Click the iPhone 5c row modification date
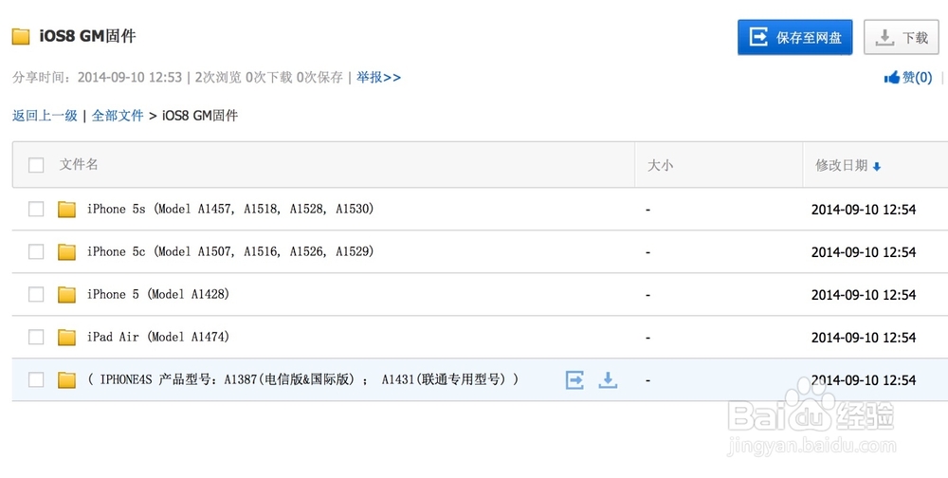Viewport: 948px width, 478px height. click(864, 251)
